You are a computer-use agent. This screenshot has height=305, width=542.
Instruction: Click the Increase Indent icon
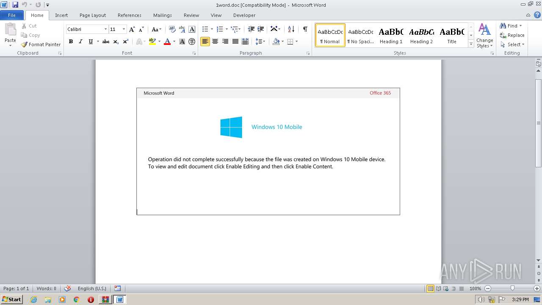(x=261, y=29)
